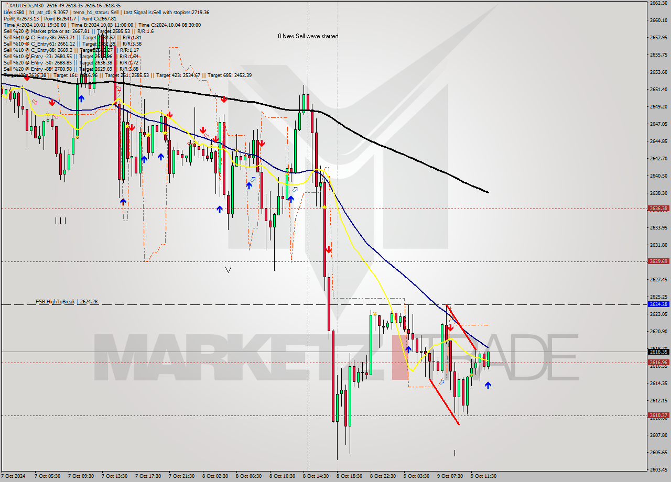Select the '7 Oct 2024' date label

13,476
